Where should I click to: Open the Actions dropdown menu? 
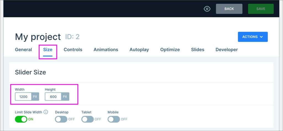tap(253, 37)
